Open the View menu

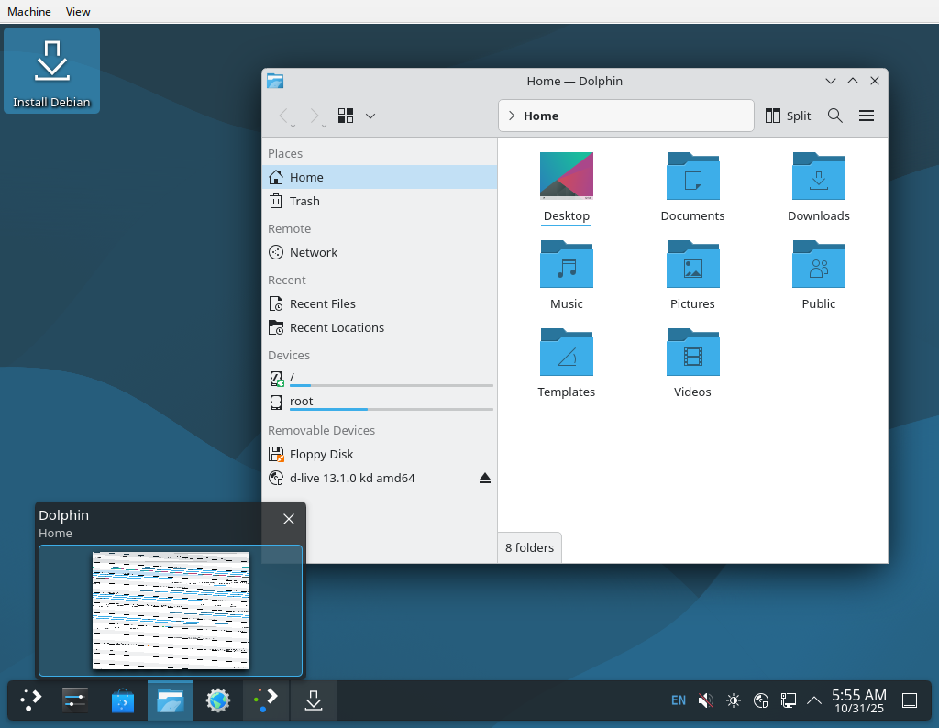pyautogui.click(x=78, y=12)
